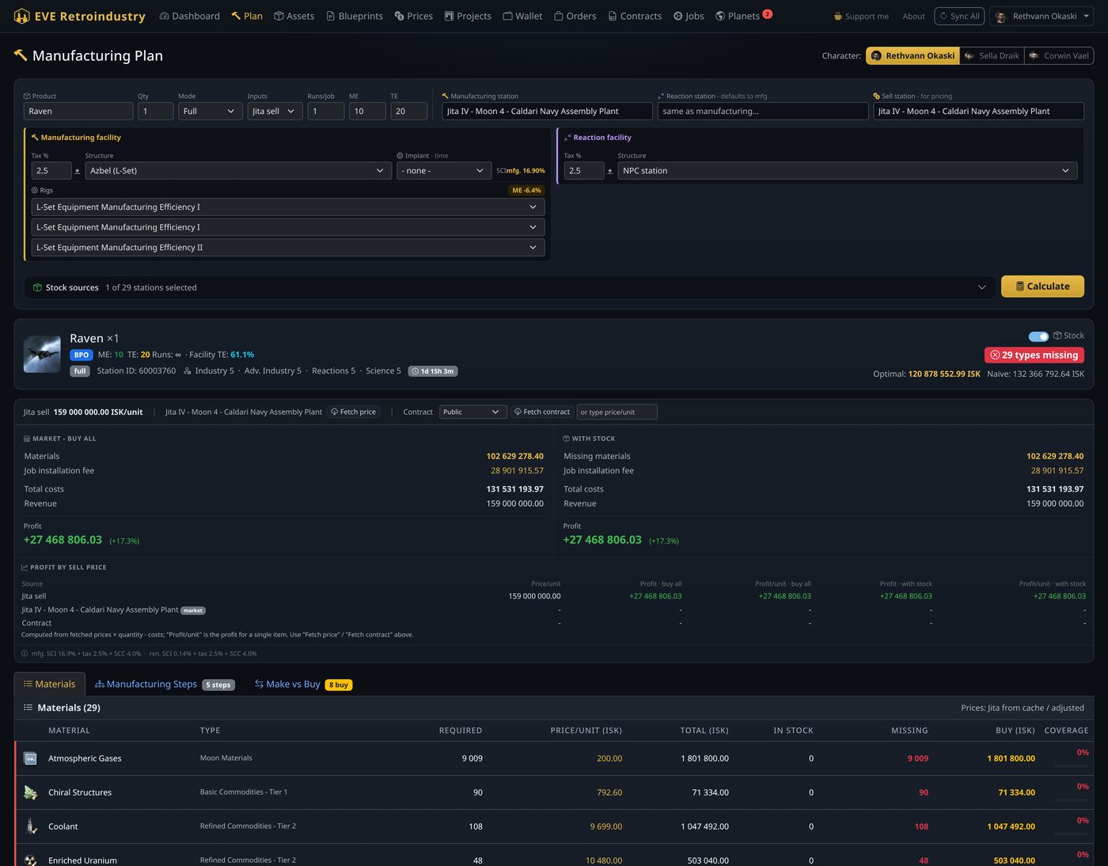Switch to the Manufacturing Steps tab
1108x866 pixels.
[x=165, y=685]
